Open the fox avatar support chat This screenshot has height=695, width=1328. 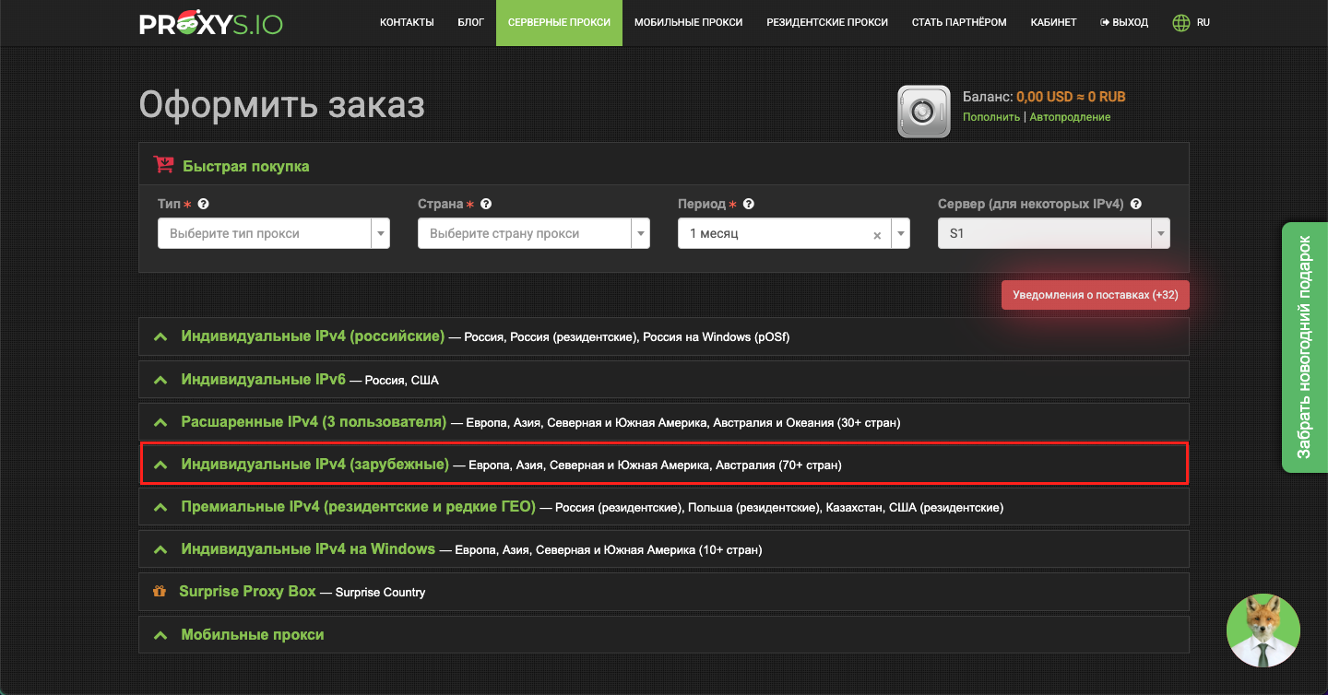point(1263,630)
